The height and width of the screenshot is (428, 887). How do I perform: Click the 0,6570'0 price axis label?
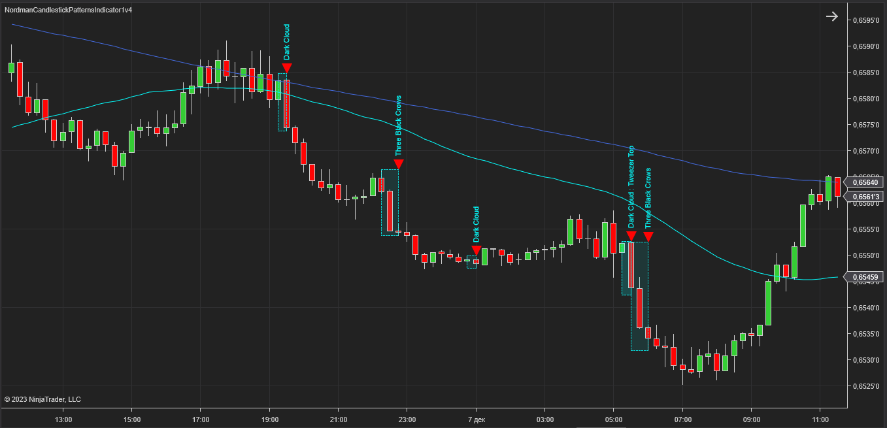[866, 151]
